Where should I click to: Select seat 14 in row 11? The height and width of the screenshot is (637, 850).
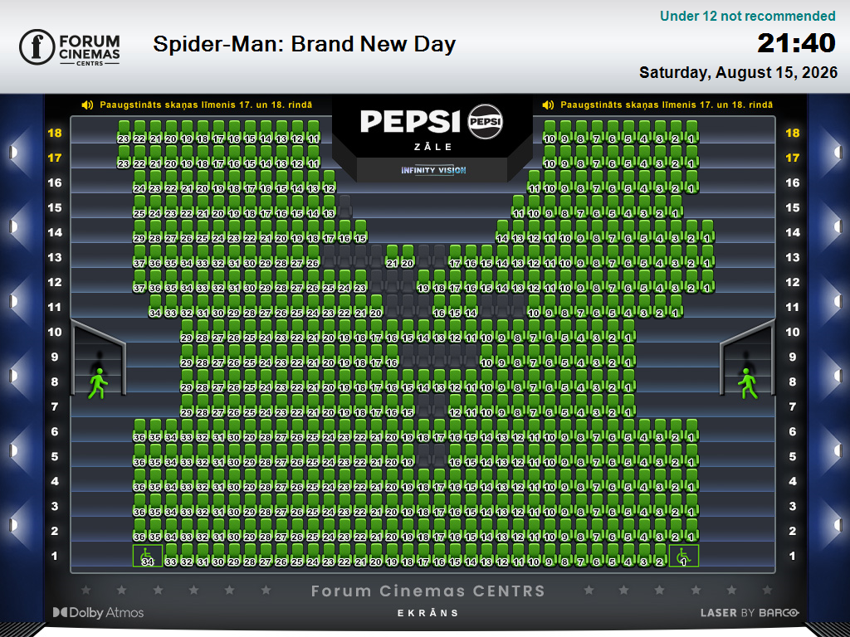click(471, 307)
